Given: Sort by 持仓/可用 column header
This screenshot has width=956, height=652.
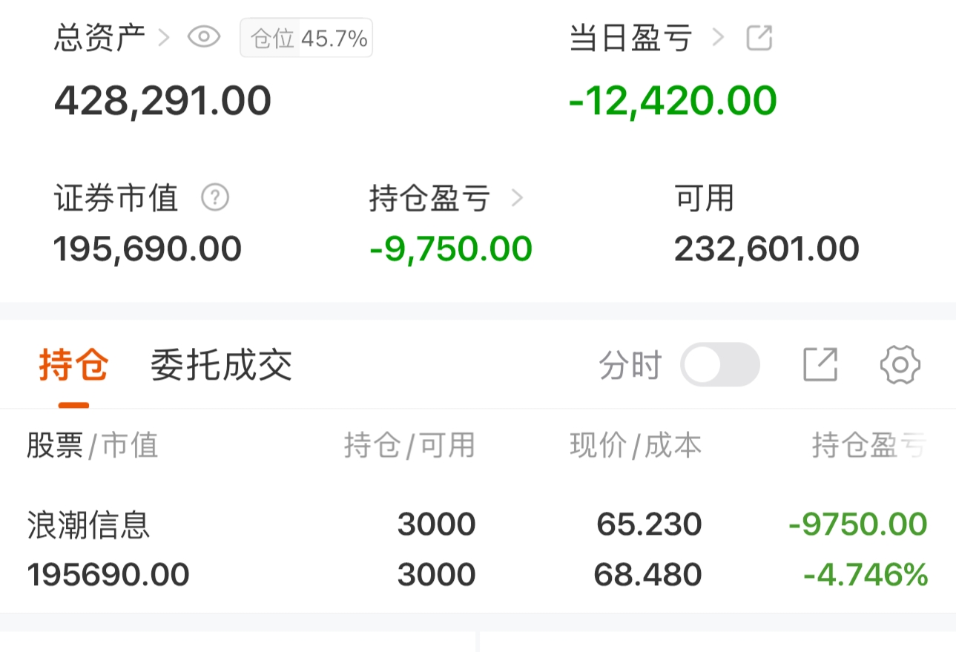Looking at the screenshot, I should click(409, 446).
